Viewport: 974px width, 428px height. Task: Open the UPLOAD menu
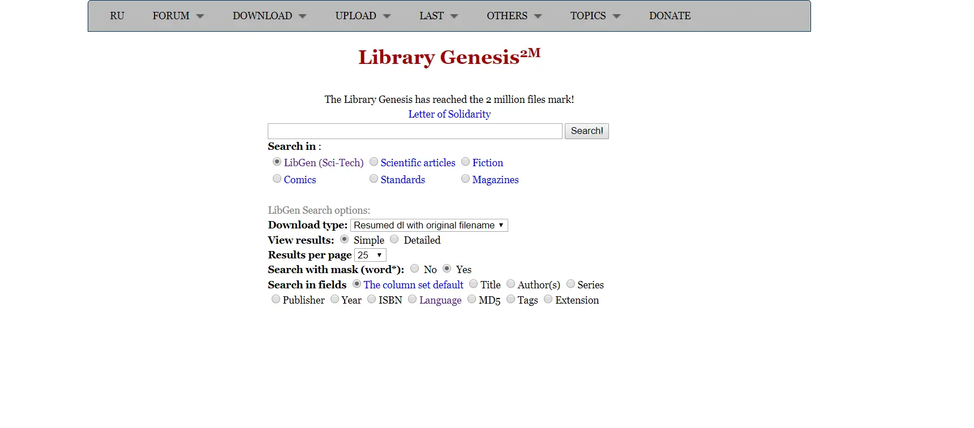tap(363, 16)
